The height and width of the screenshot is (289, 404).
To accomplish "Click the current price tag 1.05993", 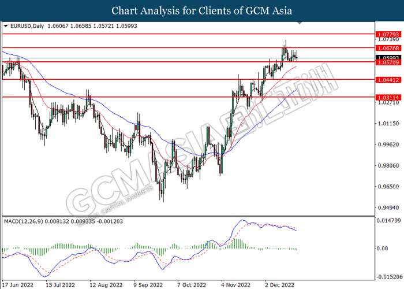I will coord(388,58).
